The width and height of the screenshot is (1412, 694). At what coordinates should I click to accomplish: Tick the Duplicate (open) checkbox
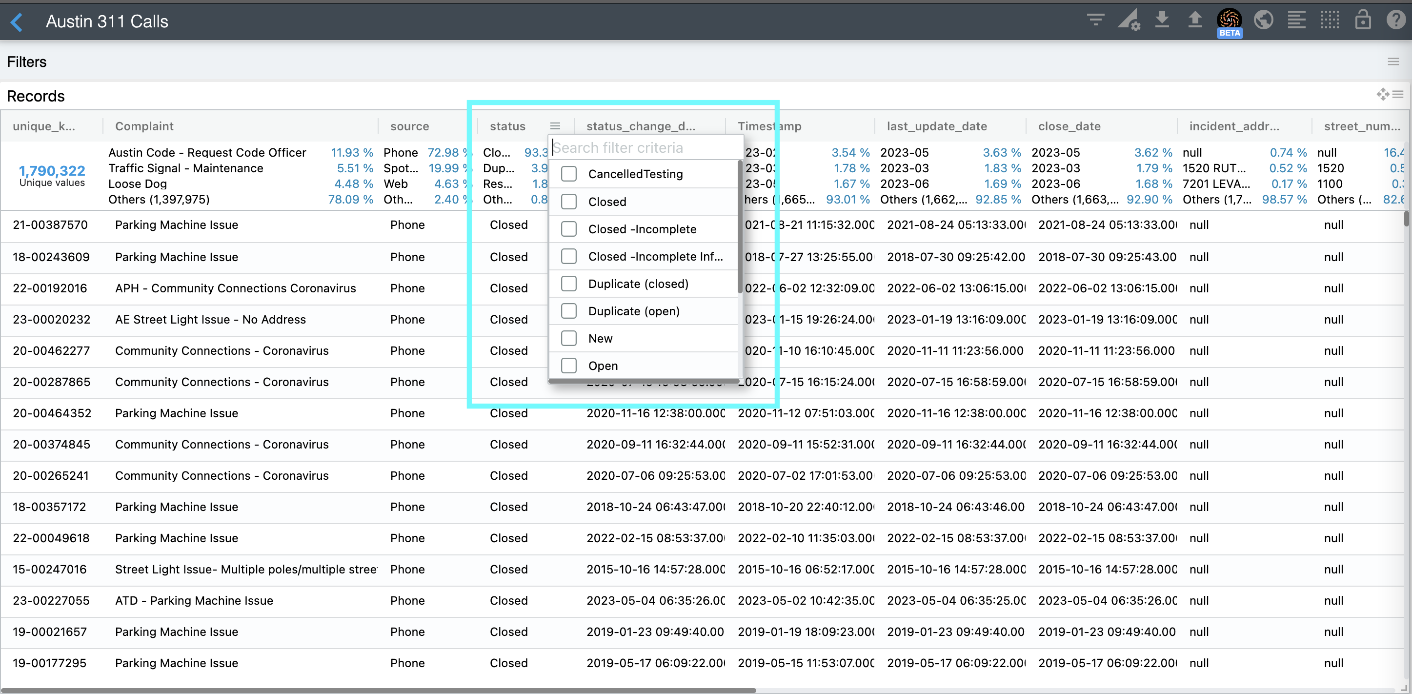569,311
